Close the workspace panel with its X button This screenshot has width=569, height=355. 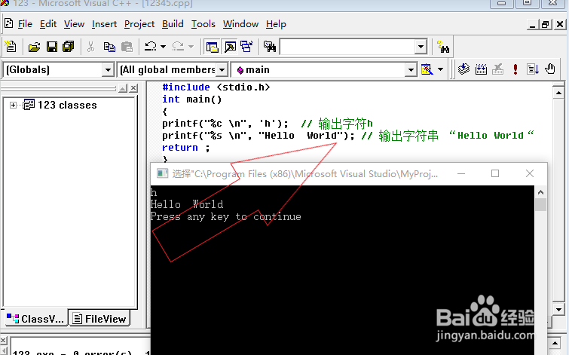point(133,88)
